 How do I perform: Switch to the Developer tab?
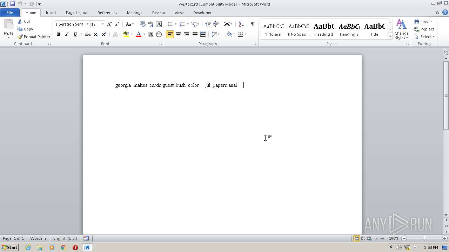pos(202,13)
